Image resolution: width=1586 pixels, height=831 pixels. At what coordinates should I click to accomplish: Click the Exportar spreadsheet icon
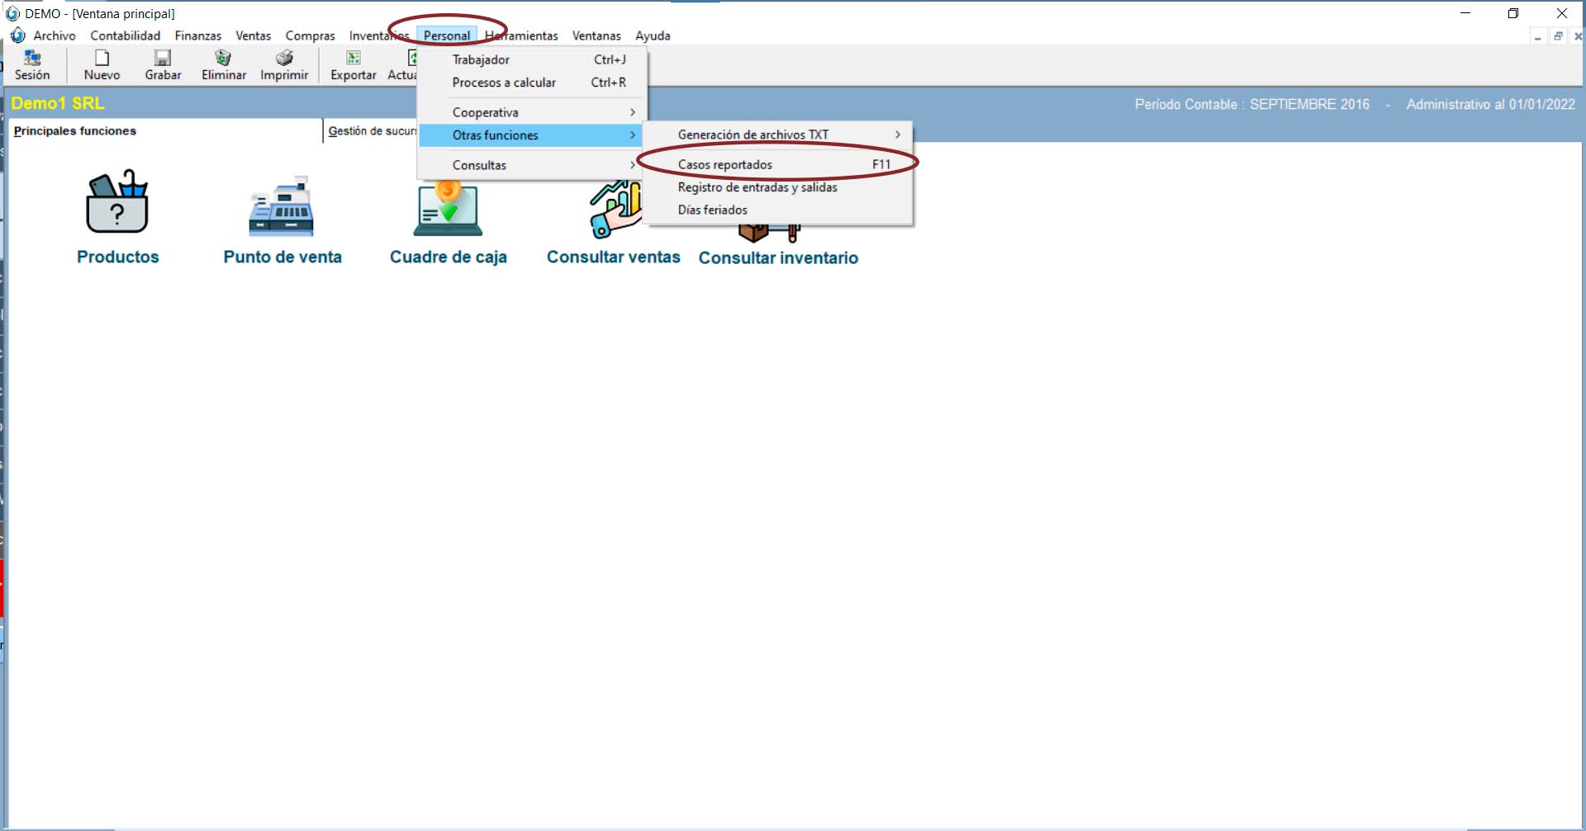click(x=353, y=58)
